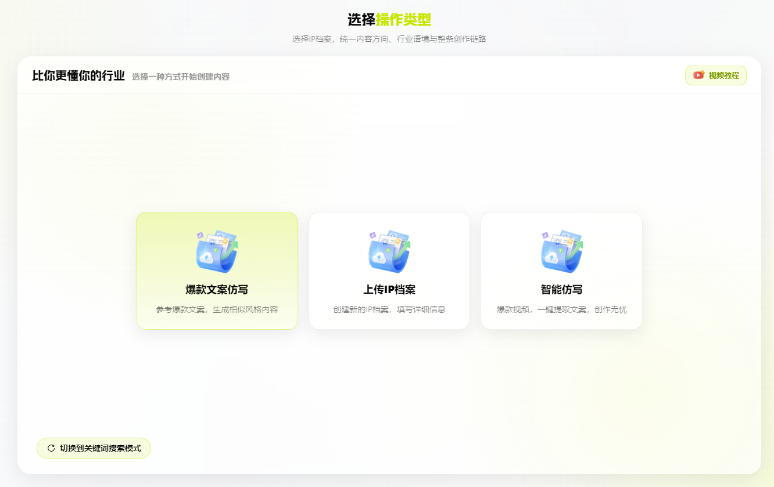Click the heading 比你更懂你的行业
Image resolution: width=774 pixels, height=487 pixels.
[78, 75]
